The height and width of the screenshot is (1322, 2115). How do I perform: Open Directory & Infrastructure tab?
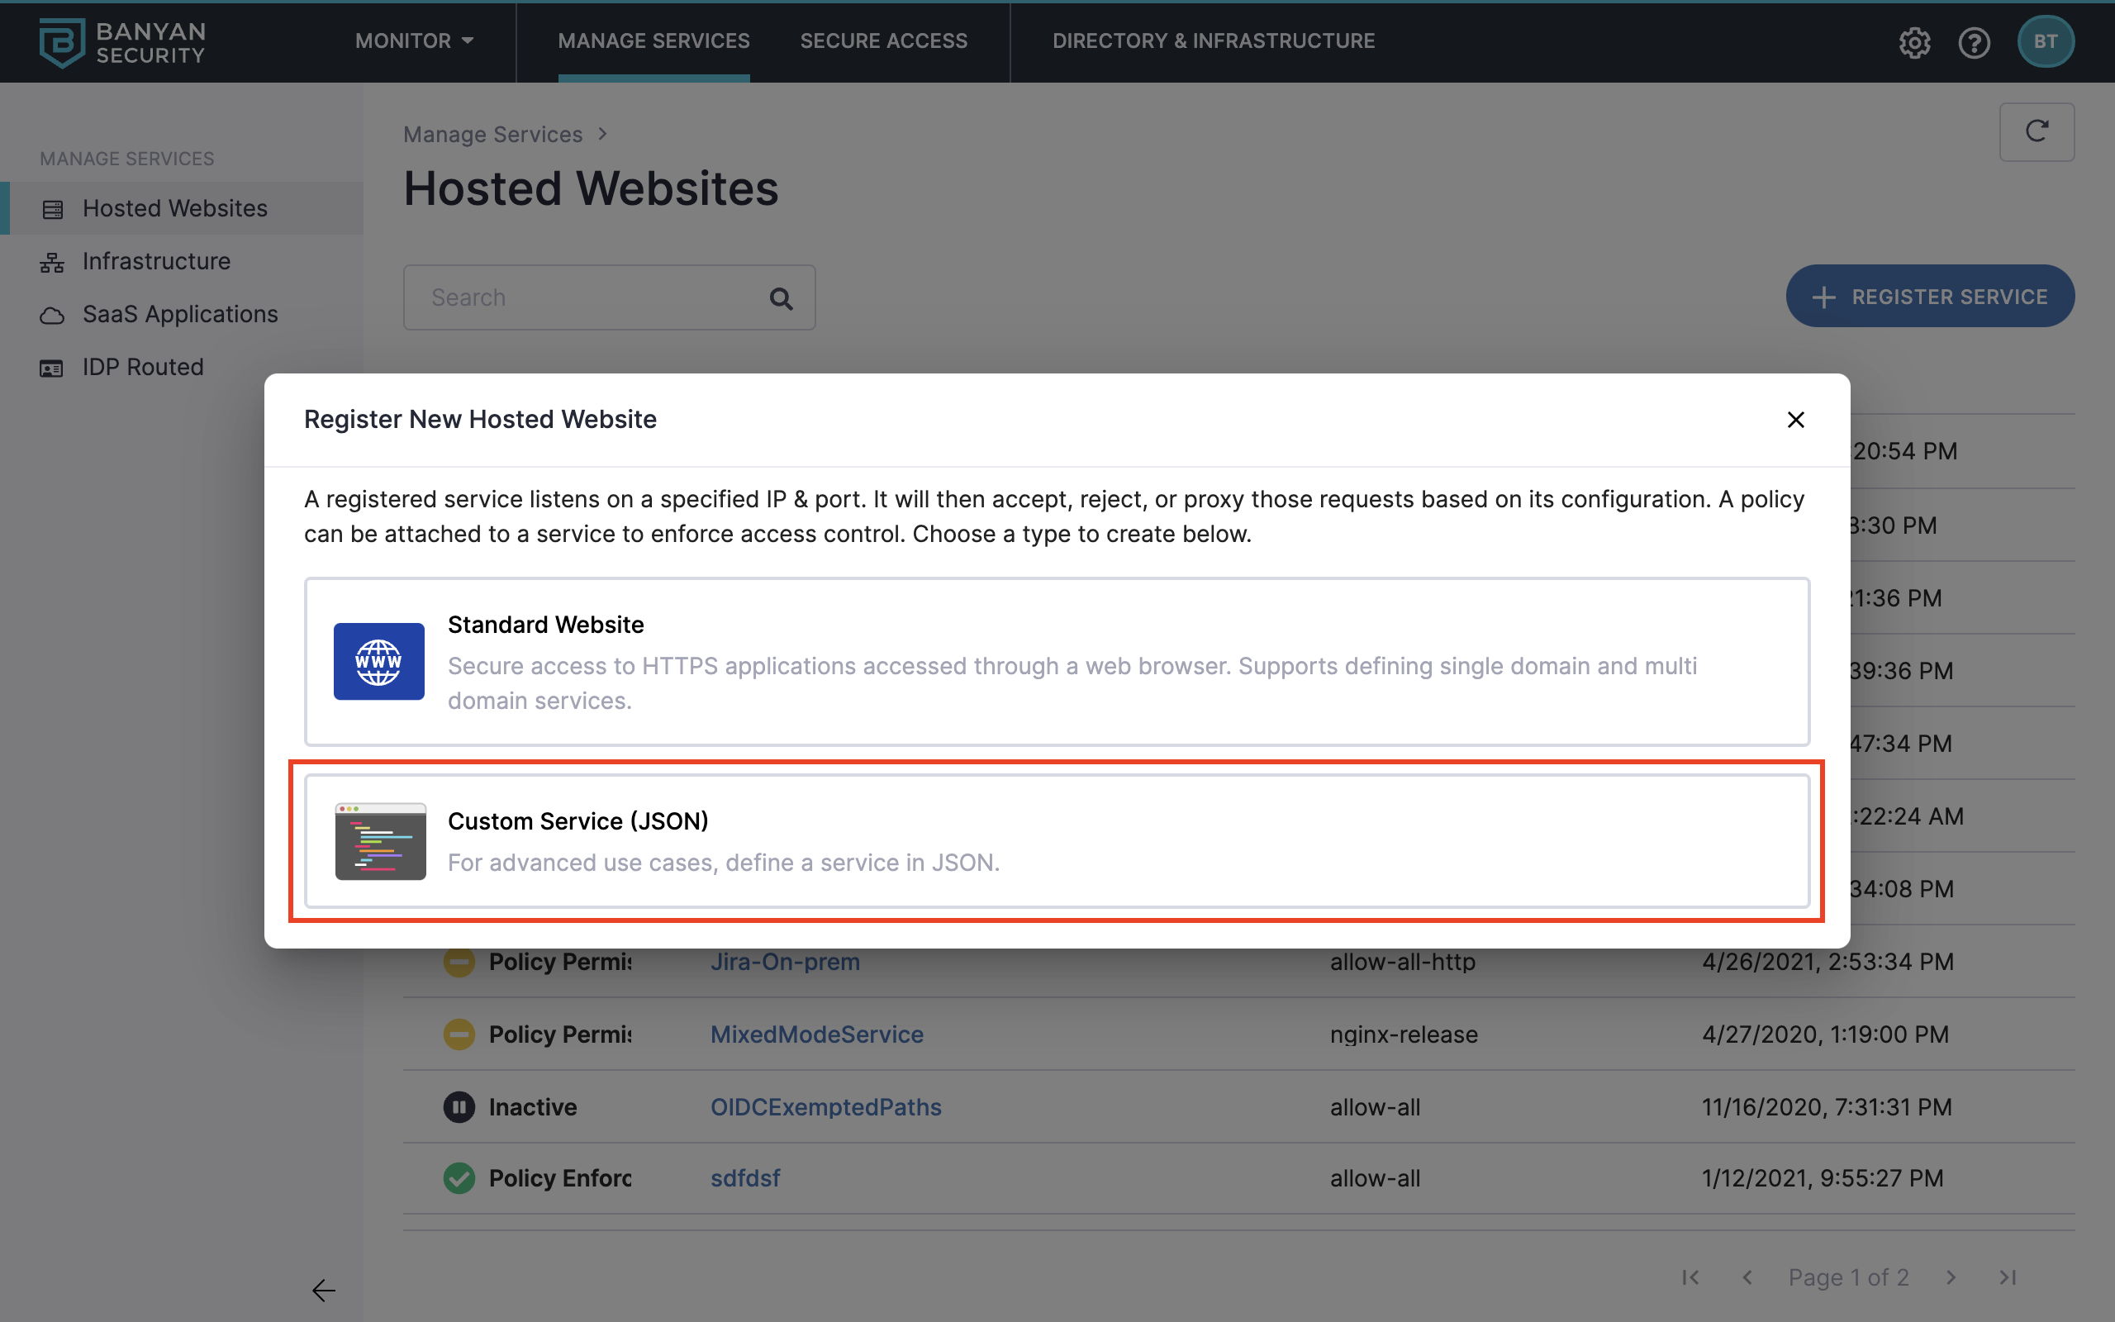click(x=1213, y=41)
